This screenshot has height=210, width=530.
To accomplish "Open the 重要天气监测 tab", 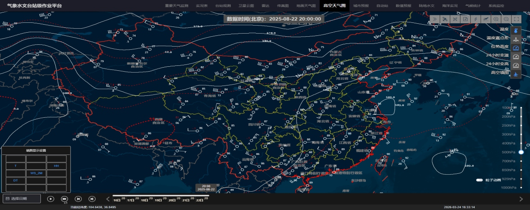I will point(177,6).
